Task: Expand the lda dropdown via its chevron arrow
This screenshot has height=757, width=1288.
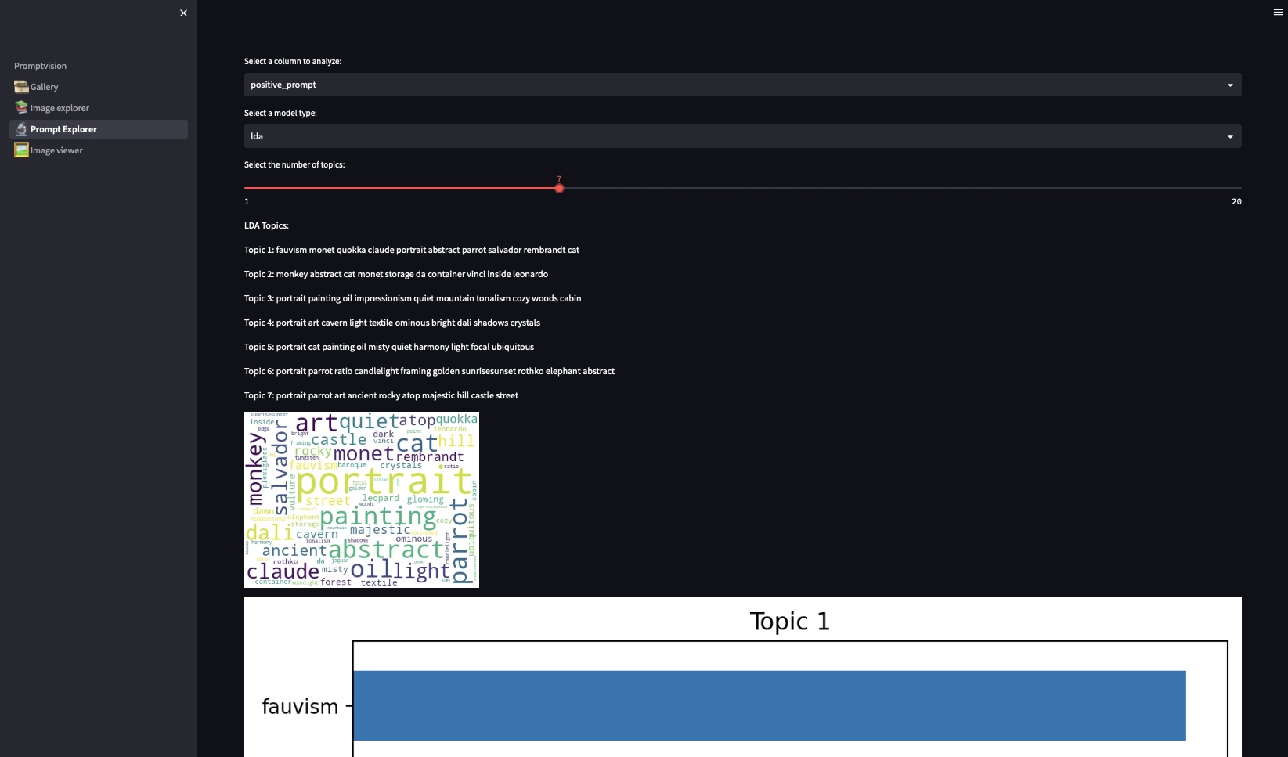Action: [x=1229, y=135]
